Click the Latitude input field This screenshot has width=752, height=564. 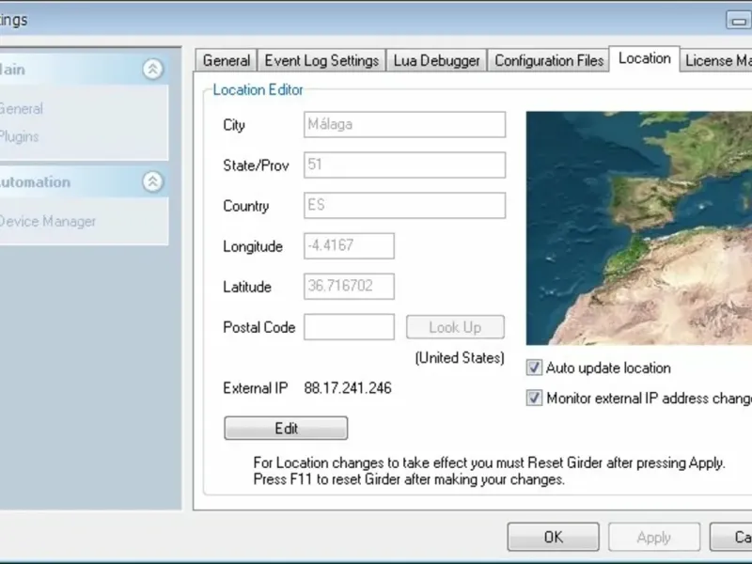[349, 287]
